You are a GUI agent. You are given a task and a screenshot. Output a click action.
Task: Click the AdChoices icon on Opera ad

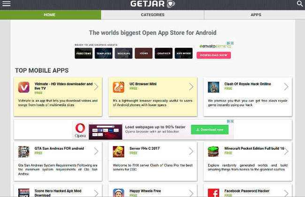tap(229, 121)
